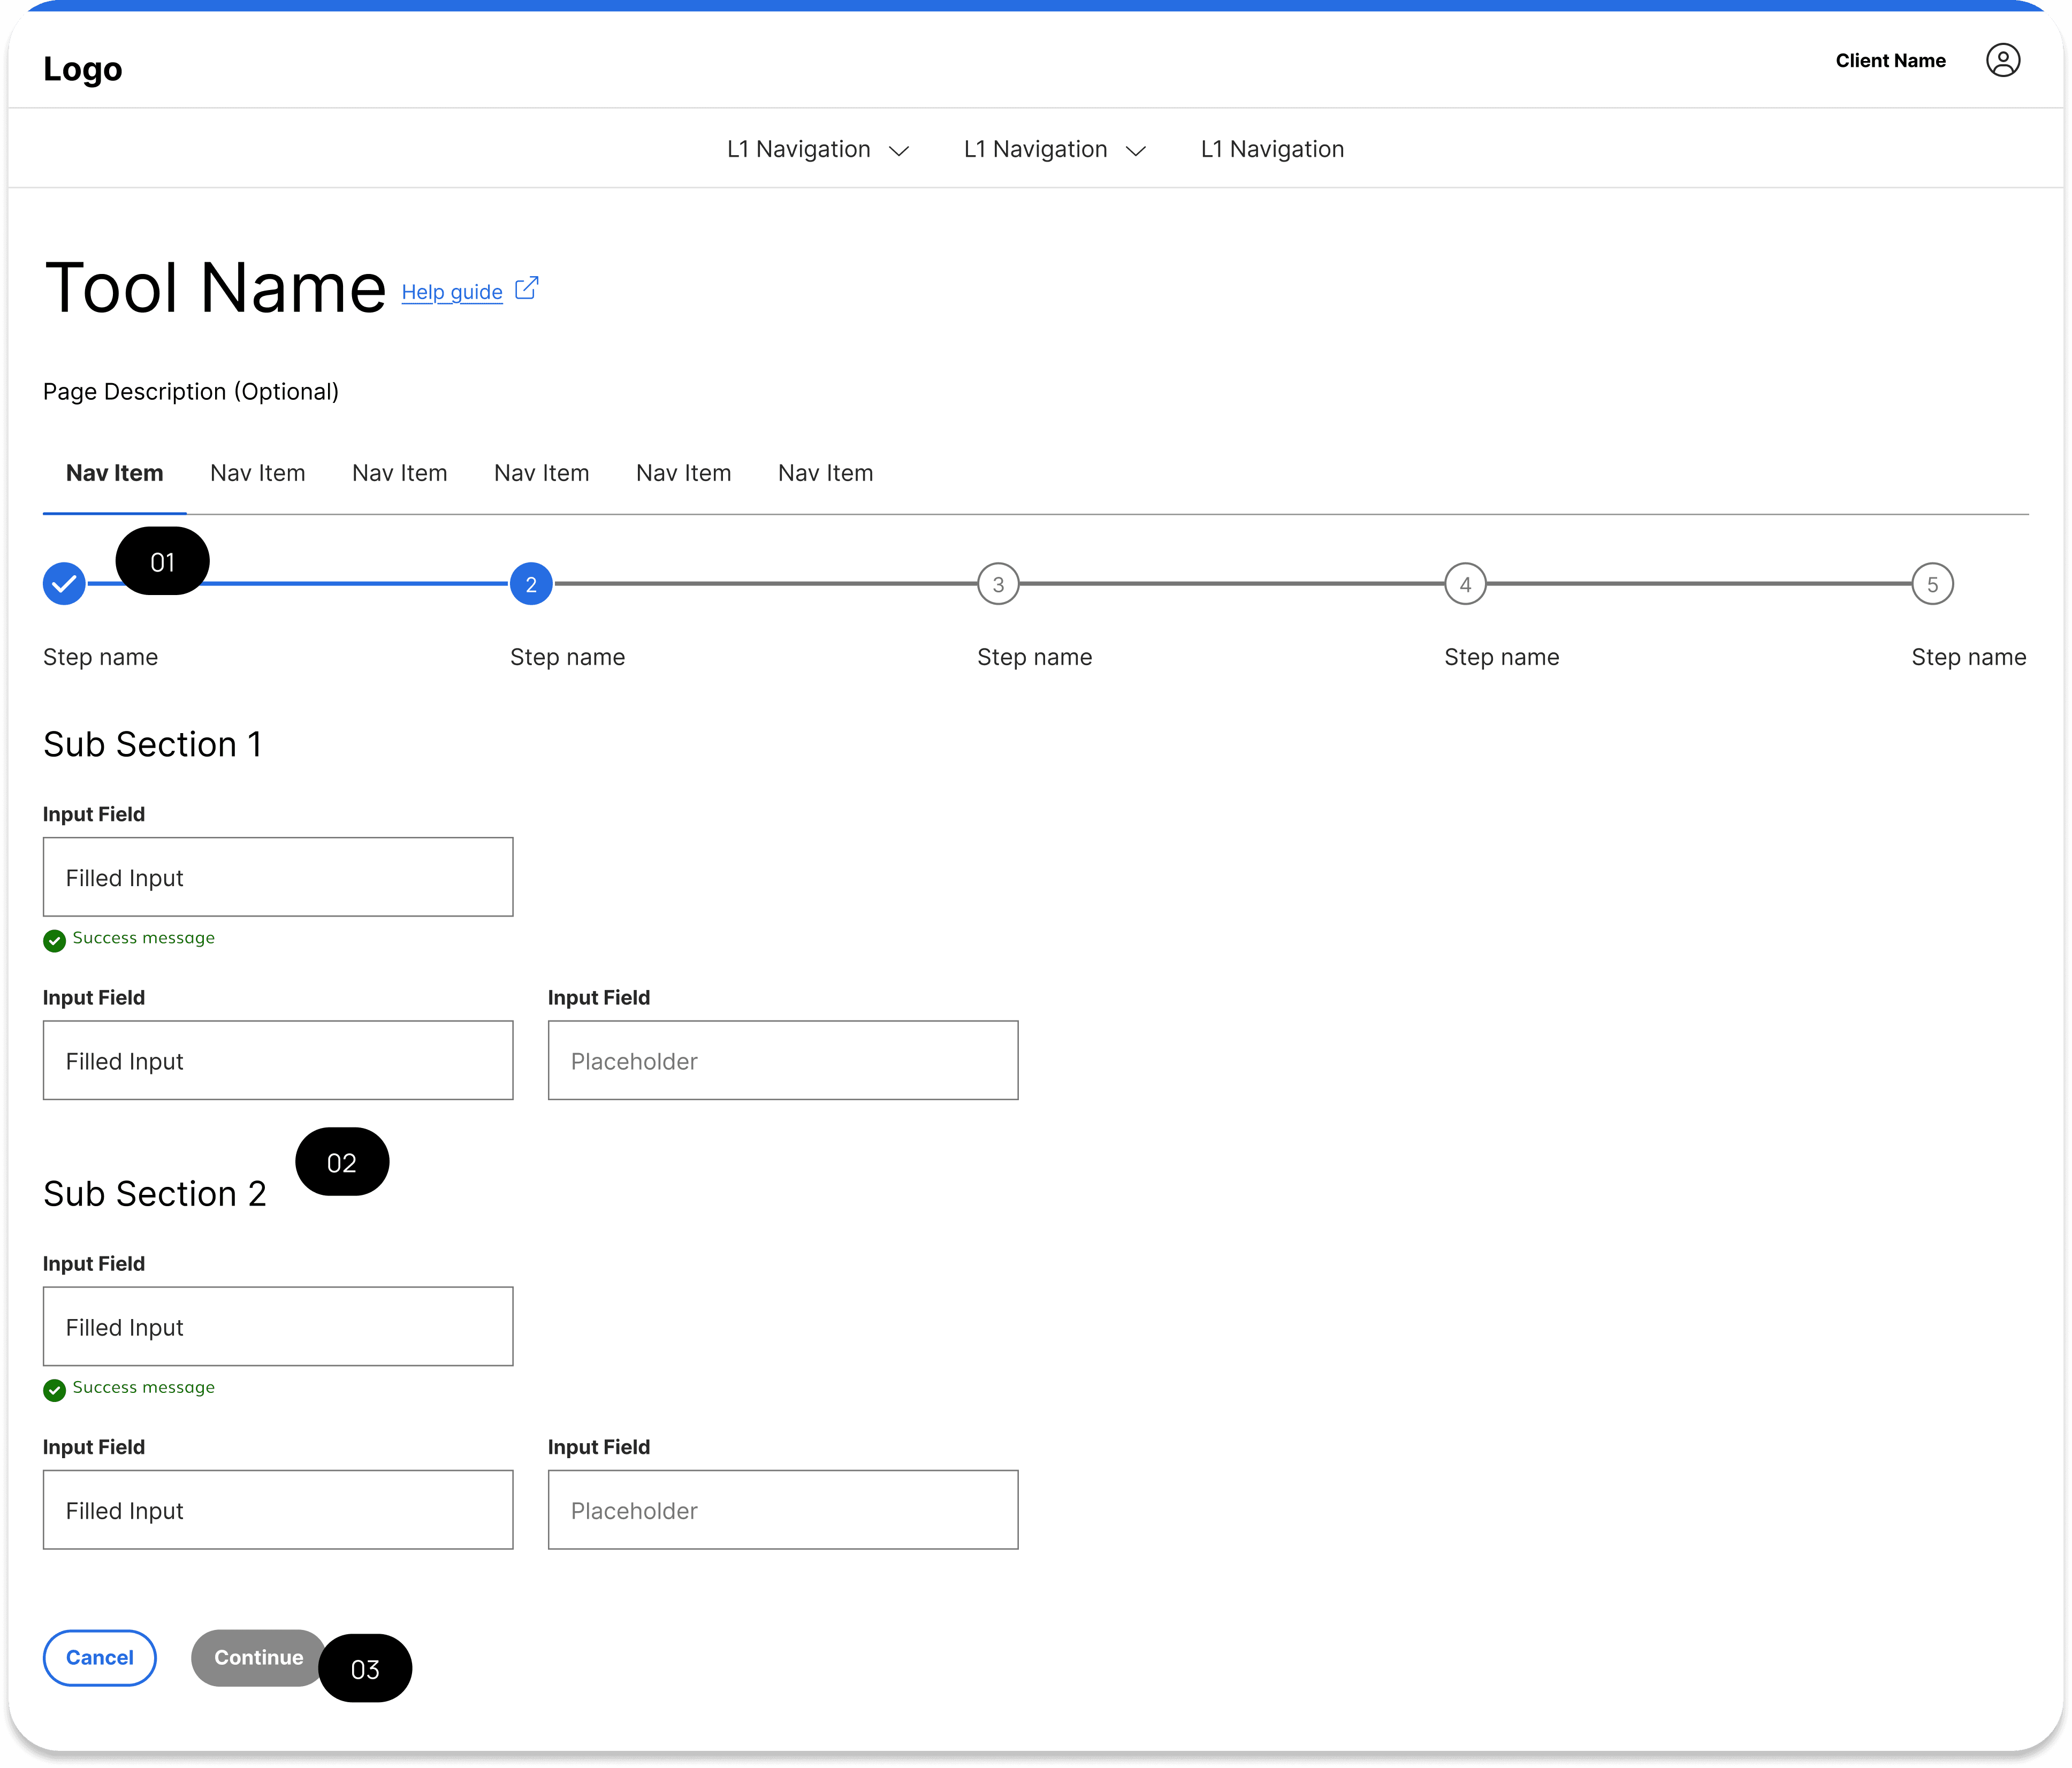Click the Placeholder input in Sub Section 1
The image size is (2072, 1768).
pos(783,1061)
